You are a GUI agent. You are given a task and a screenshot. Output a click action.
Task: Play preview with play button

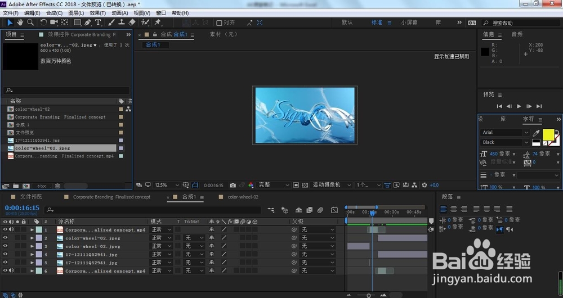(x=519, y=106)
